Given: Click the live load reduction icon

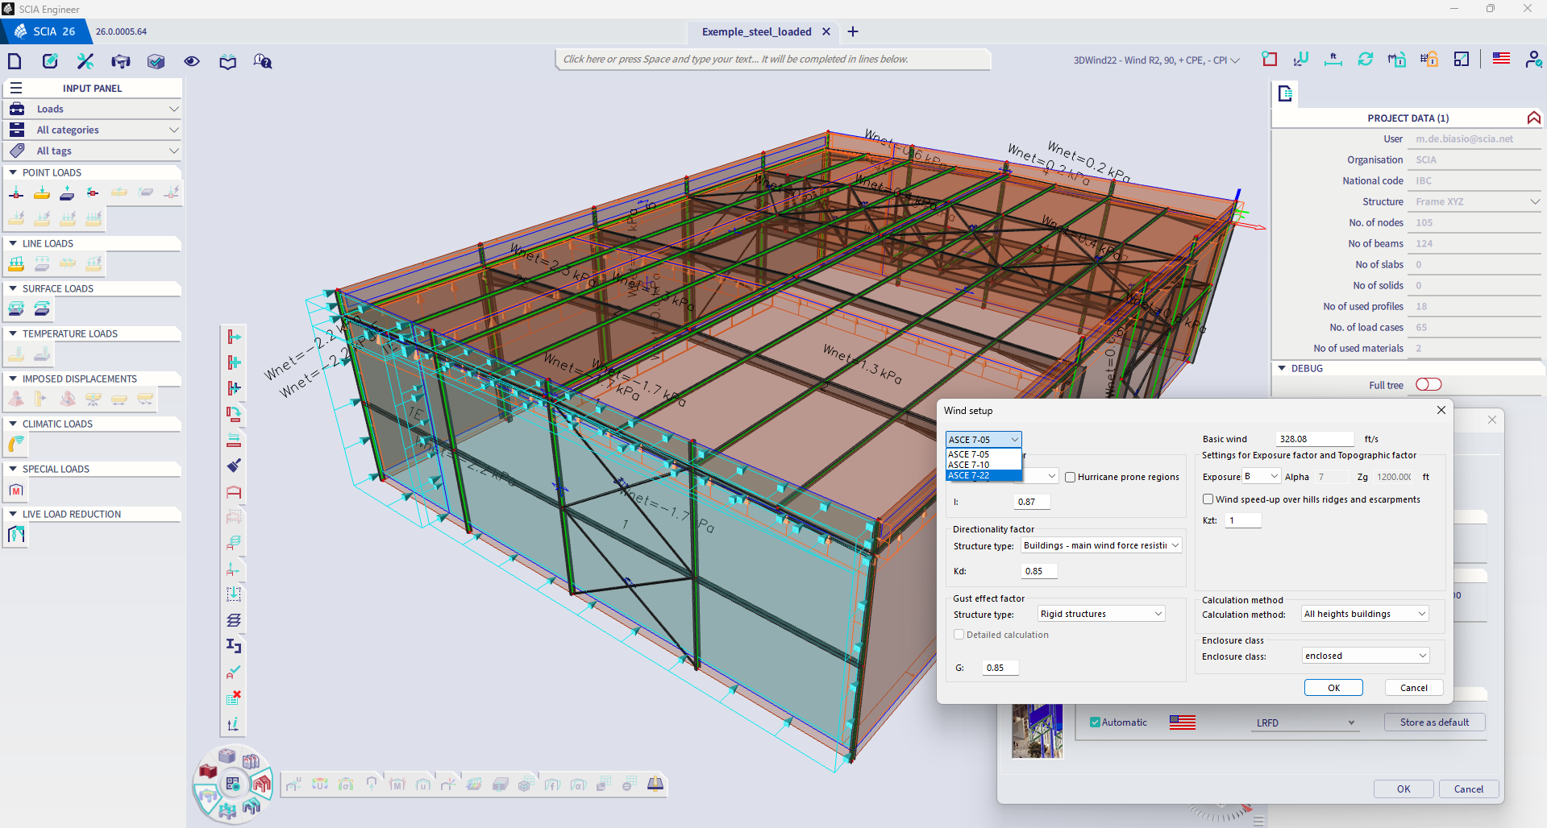Looking at the screenshot, I should [x=16, y=535].
